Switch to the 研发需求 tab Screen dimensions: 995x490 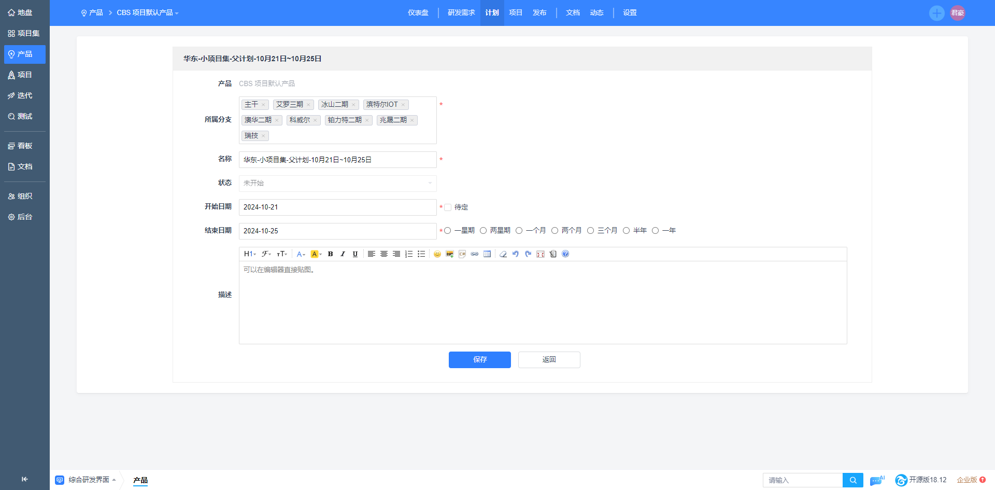[461, 13]
